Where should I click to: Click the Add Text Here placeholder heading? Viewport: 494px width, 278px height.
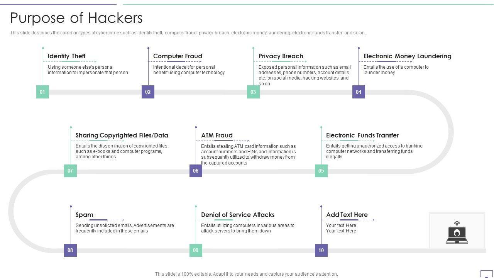347,215
